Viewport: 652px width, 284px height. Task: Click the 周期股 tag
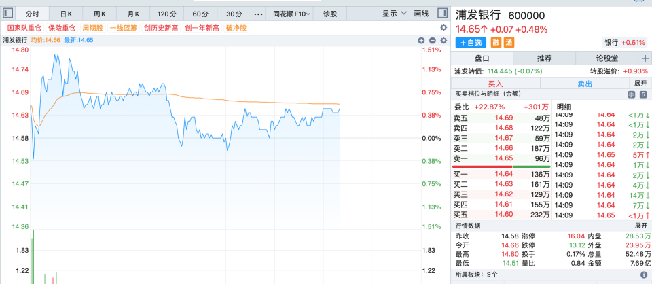(x=93, y=28)
